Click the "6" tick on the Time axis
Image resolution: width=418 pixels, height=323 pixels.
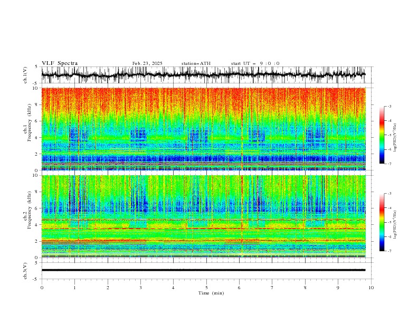[239, 288]
